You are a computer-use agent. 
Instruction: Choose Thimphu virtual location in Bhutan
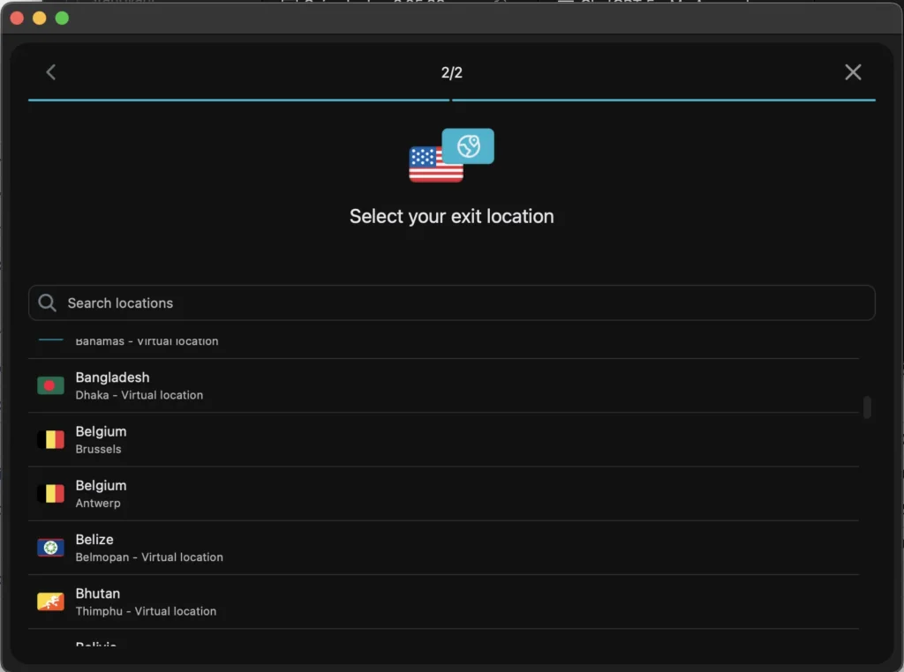click(441, 601)
